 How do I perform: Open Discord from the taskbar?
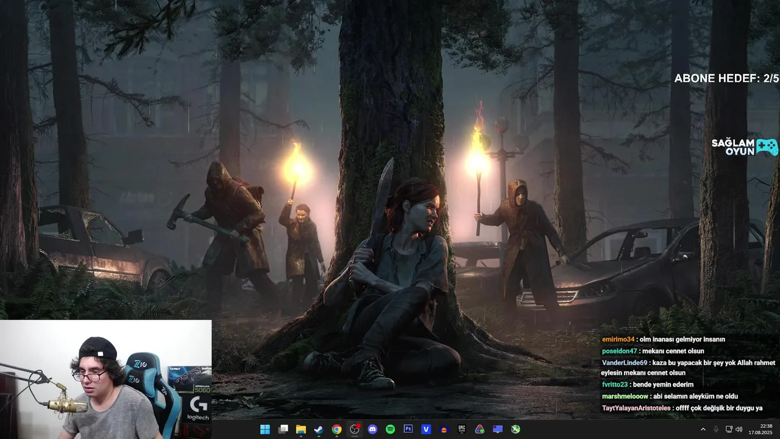pyautogui.click(x=372, y=429)
